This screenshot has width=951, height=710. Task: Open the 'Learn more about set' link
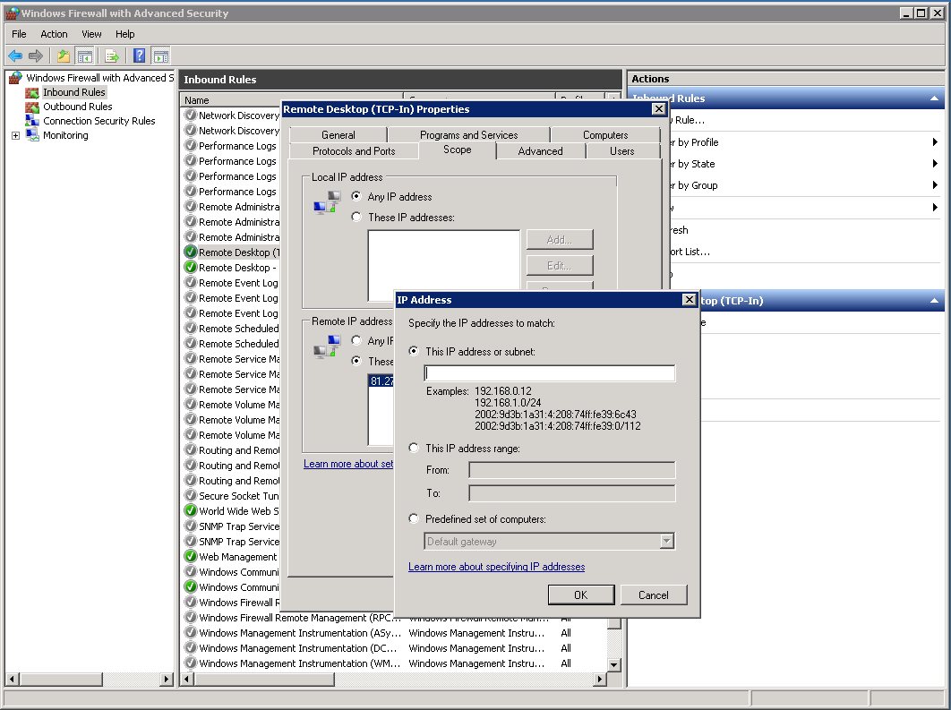click(348, 463)
